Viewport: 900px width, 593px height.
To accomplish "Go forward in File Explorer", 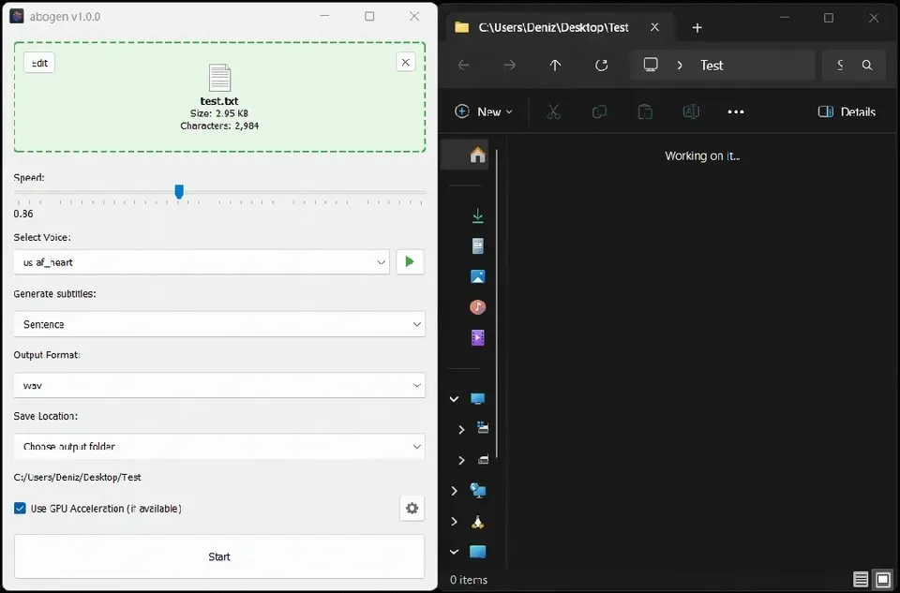I will point(510,66).
